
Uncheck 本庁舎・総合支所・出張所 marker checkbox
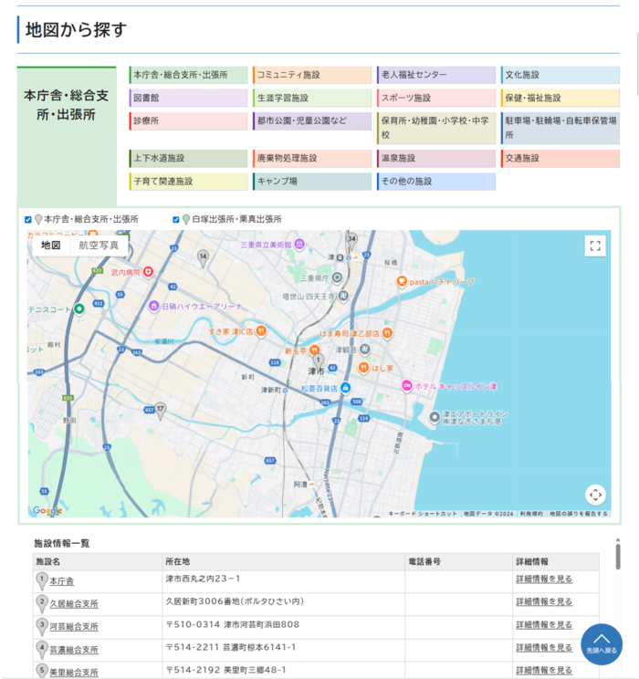point(28,220)
